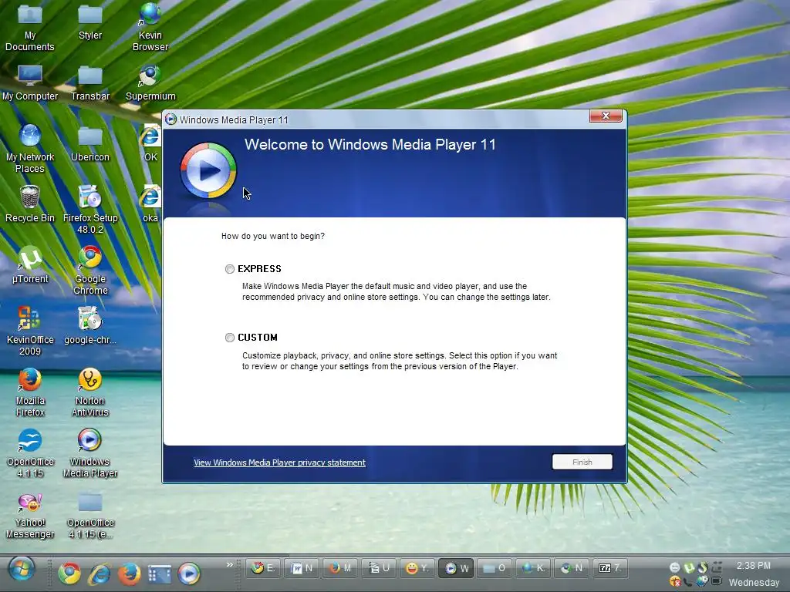Open KevinOffice 2009 desktop icon
The width and height of the screenshot is (790, 592).
(x=30, y=331)
